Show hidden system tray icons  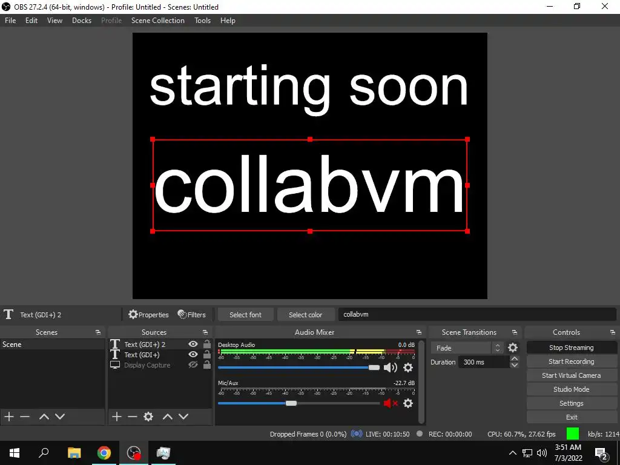coord(512,453)
